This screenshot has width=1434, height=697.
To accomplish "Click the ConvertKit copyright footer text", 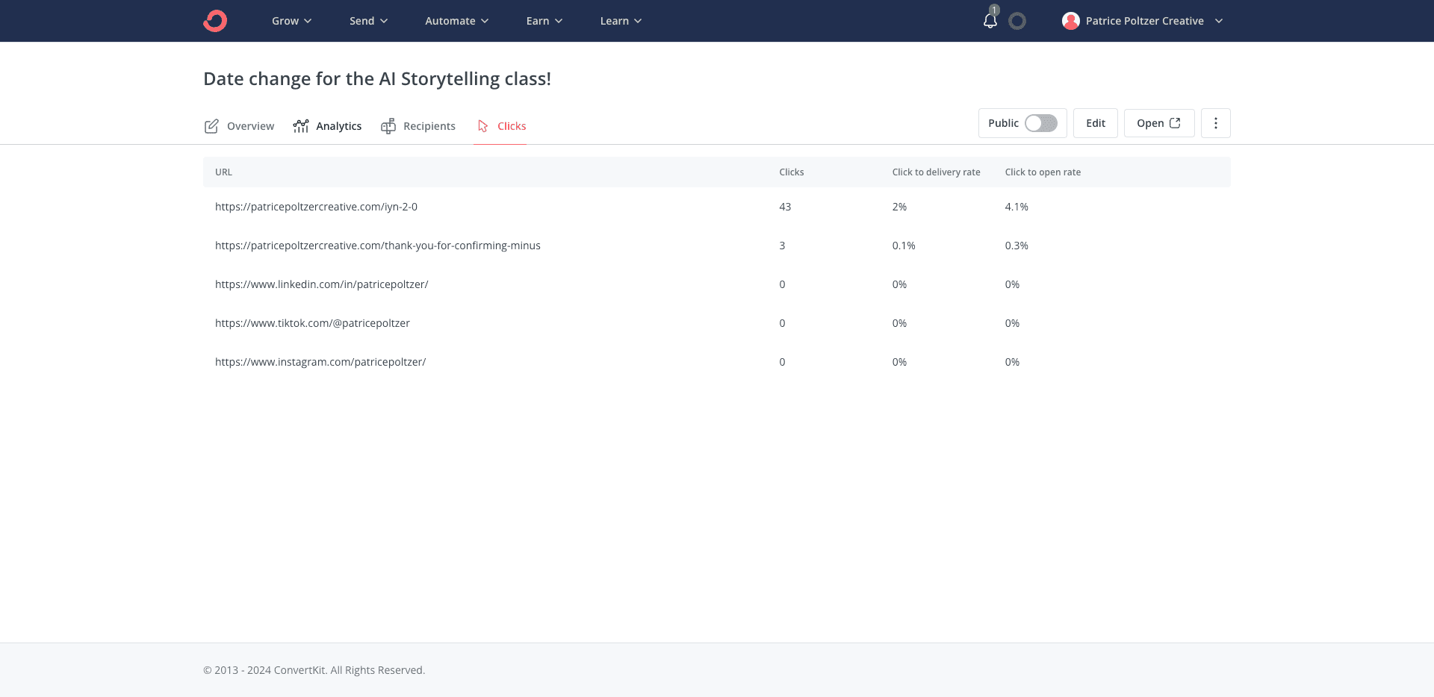I will coord(314,670).
